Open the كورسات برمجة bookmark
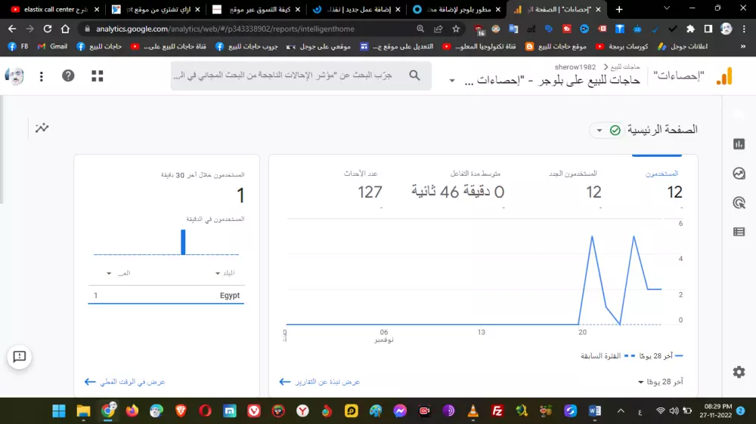 click(622, 47)
